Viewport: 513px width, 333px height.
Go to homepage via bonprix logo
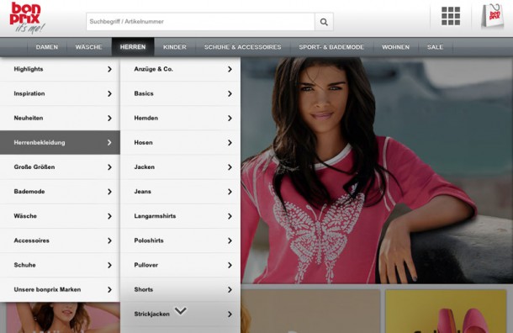[x=27, y=18]
